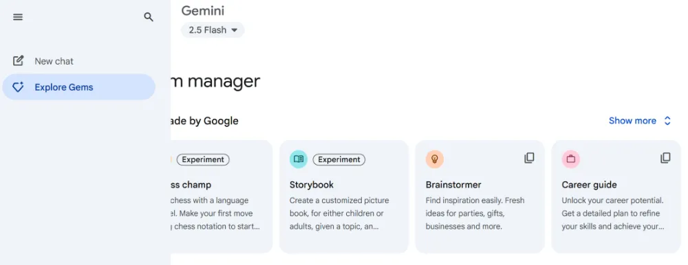Image resolution: width=688 pixels, height=265 pixels.
Task: Open the Brainstormer gem card
Action: coord(480,196)
